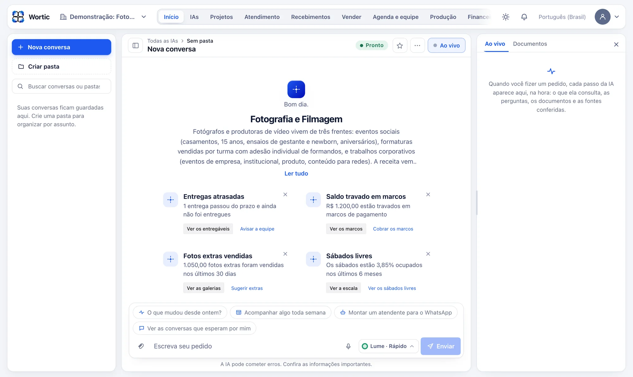
Task: Dismiss the Saldo travado em marcos card
Action: [x=428, y=195]
